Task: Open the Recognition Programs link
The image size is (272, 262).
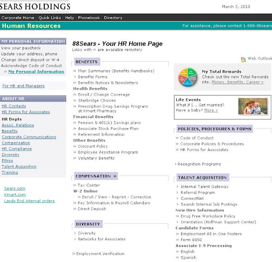Action: 199,164
